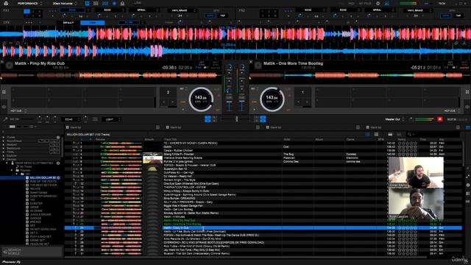
Task: Open mic ECHO effect dropdown
Action: pyautogui.click(x=71, y=119)
